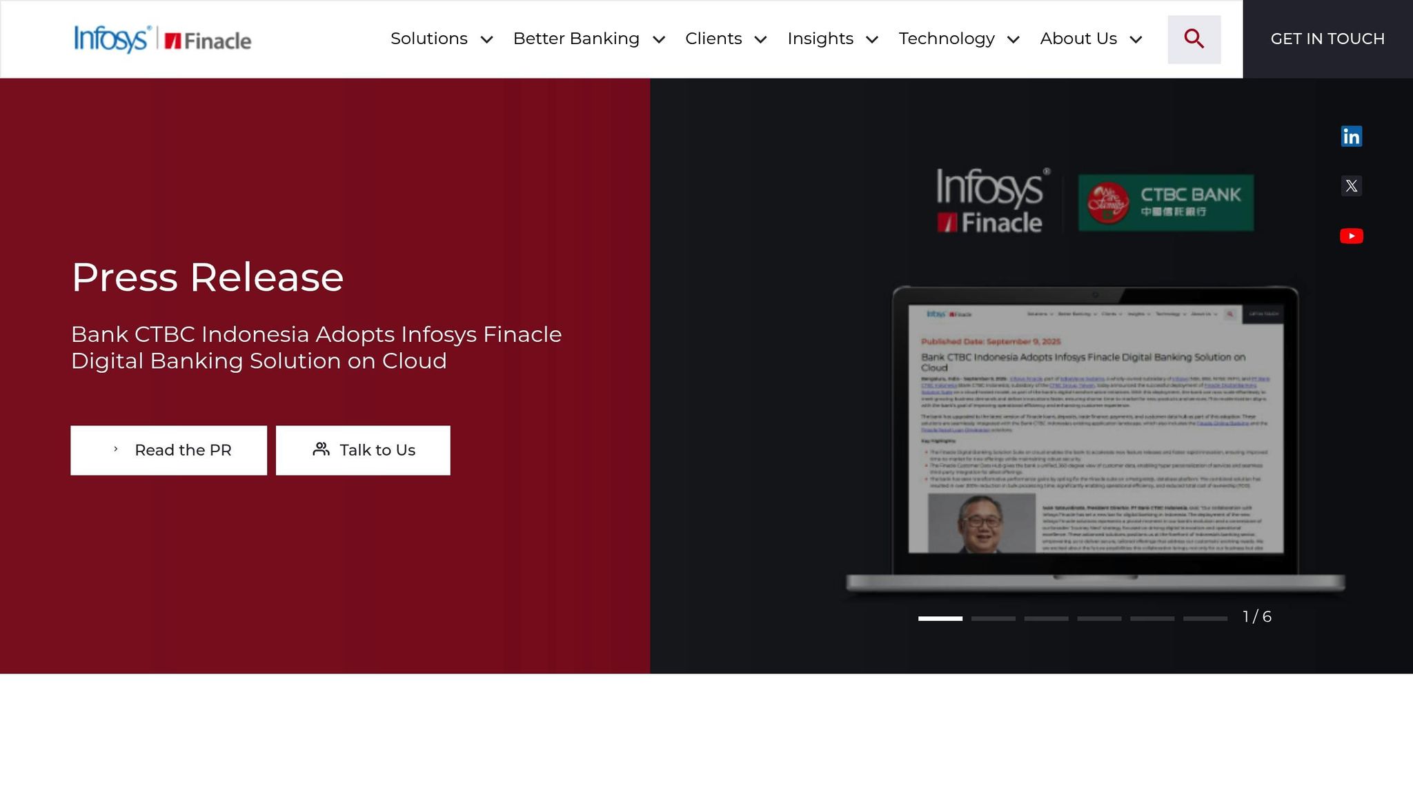
Task: Click the Read the PR button
Action: (x=168, y=450)
